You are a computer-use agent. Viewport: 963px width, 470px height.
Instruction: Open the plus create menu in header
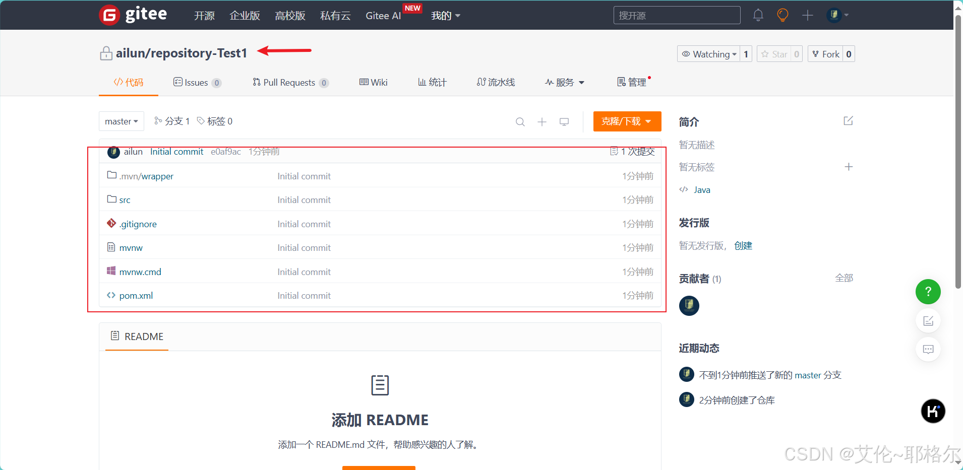[x=808, y=16]
